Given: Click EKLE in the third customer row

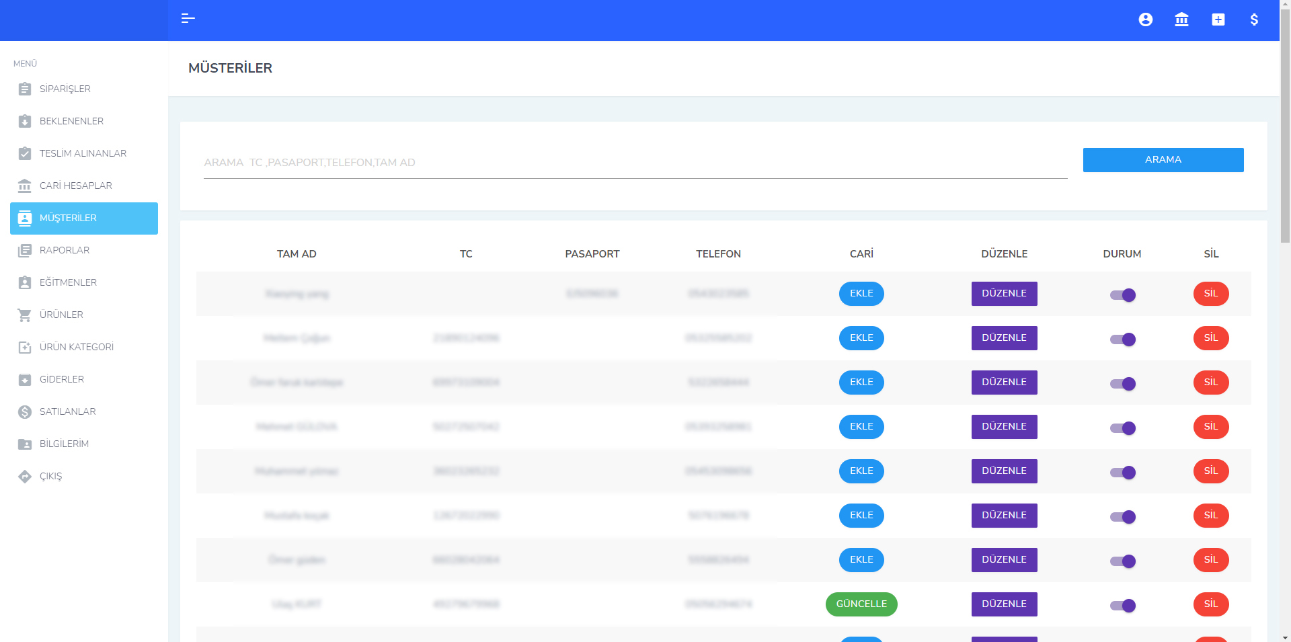Looking at the screenshot, I should pos(861,383).
